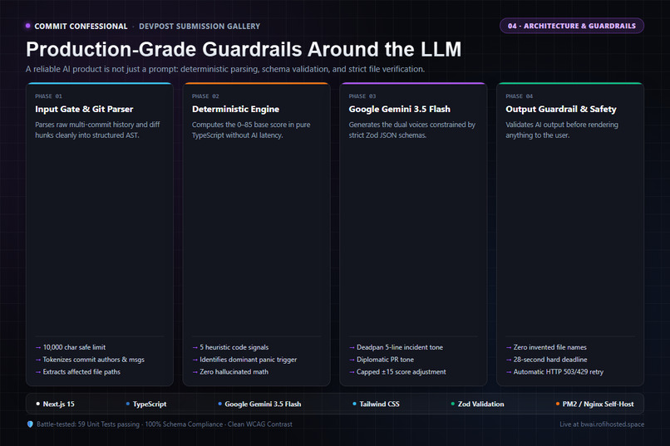
Task: Click DEVPOST SUBMISSION GALLERY text
Action: pyautogui.click(x=200, y=26)
